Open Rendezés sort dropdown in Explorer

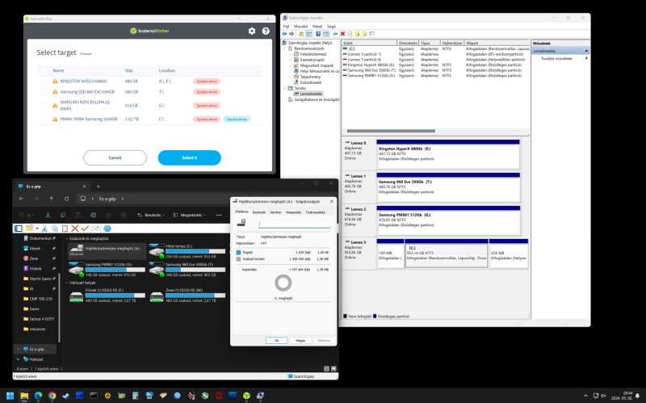(x=151, y=215)
